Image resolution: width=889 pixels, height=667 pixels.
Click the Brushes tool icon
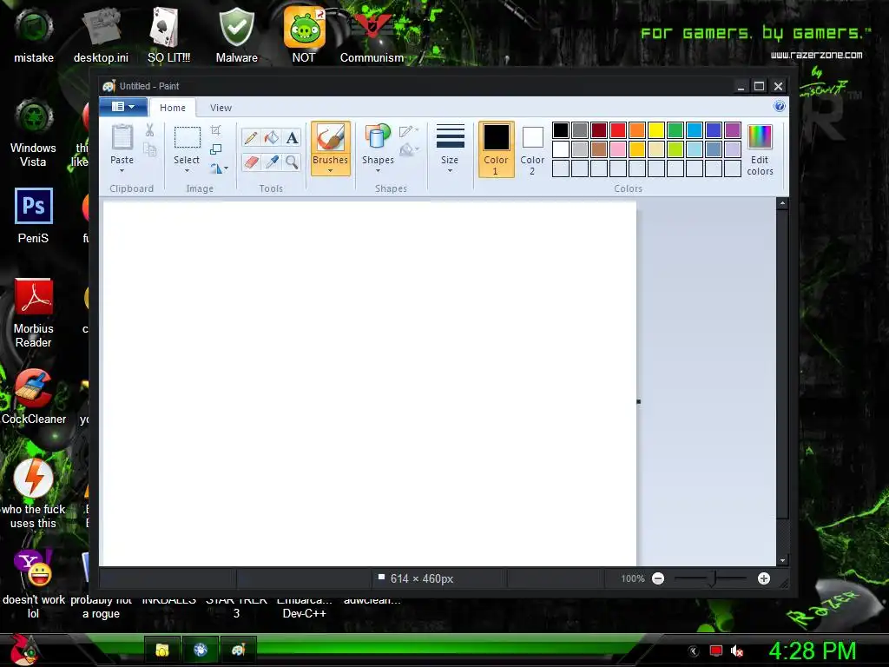(x=330, y=138)
